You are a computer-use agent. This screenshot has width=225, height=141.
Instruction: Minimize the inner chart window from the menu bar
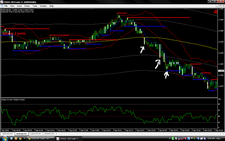click(217, 6)
